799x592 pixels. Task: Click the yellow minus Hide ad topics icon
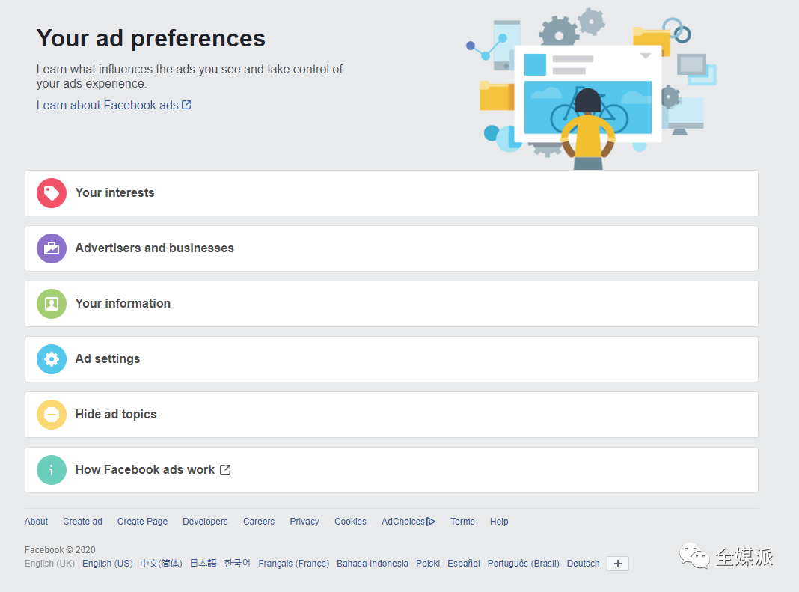tap(52, 415)
